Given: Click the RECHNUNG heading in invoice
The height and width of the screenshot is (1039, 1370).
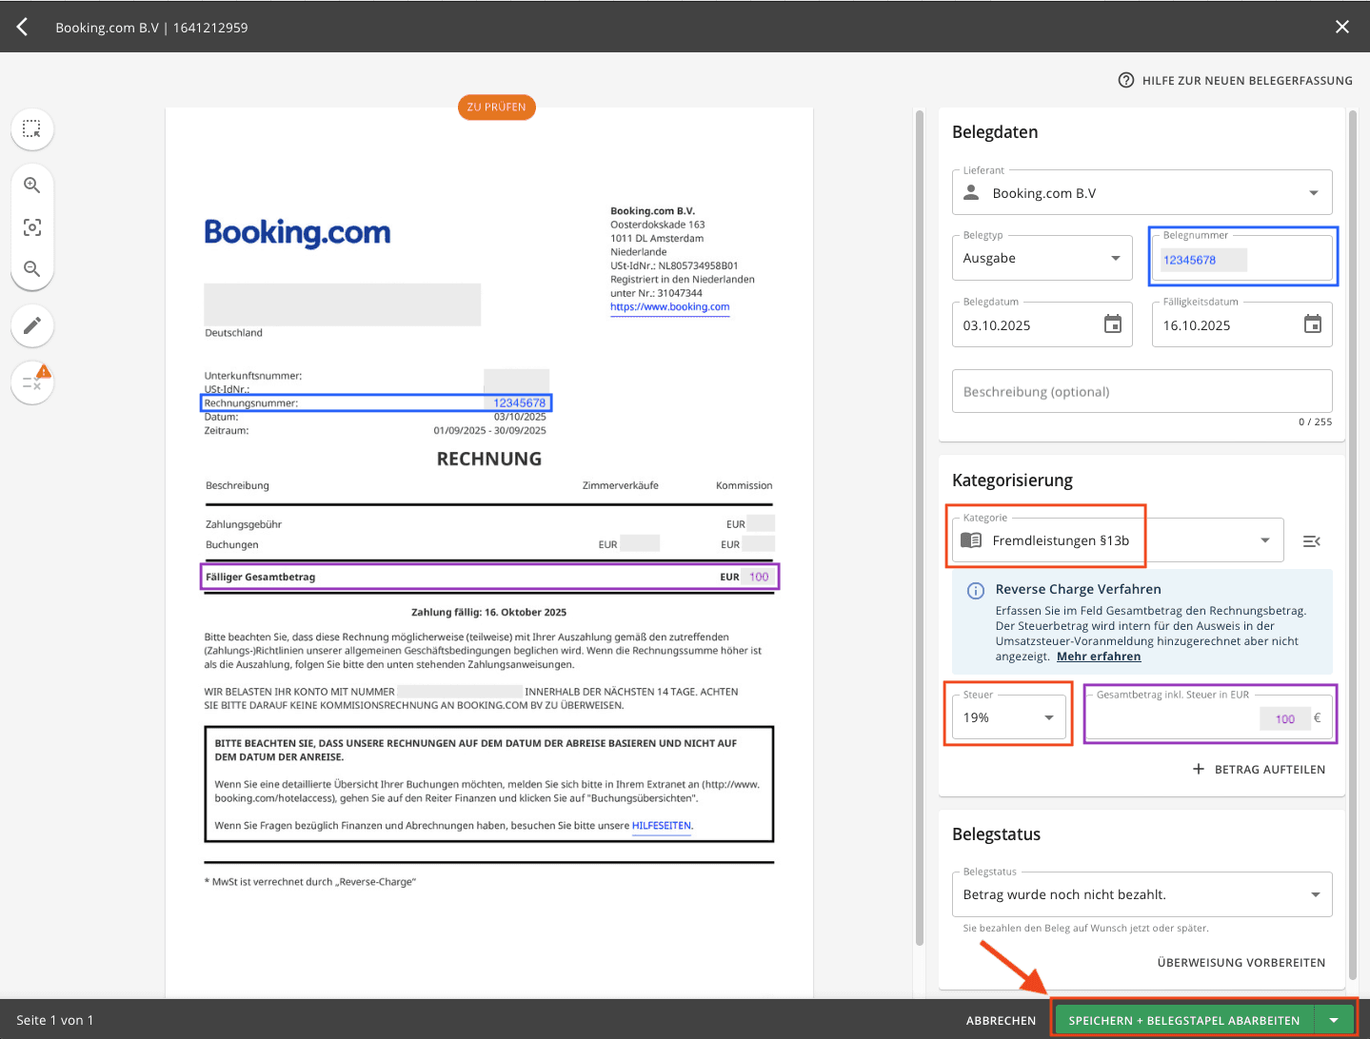Looking at the screenshot, I should (488, 459).
